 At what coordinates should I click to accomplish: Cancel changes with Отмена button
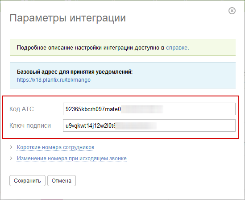coord(62,180)
